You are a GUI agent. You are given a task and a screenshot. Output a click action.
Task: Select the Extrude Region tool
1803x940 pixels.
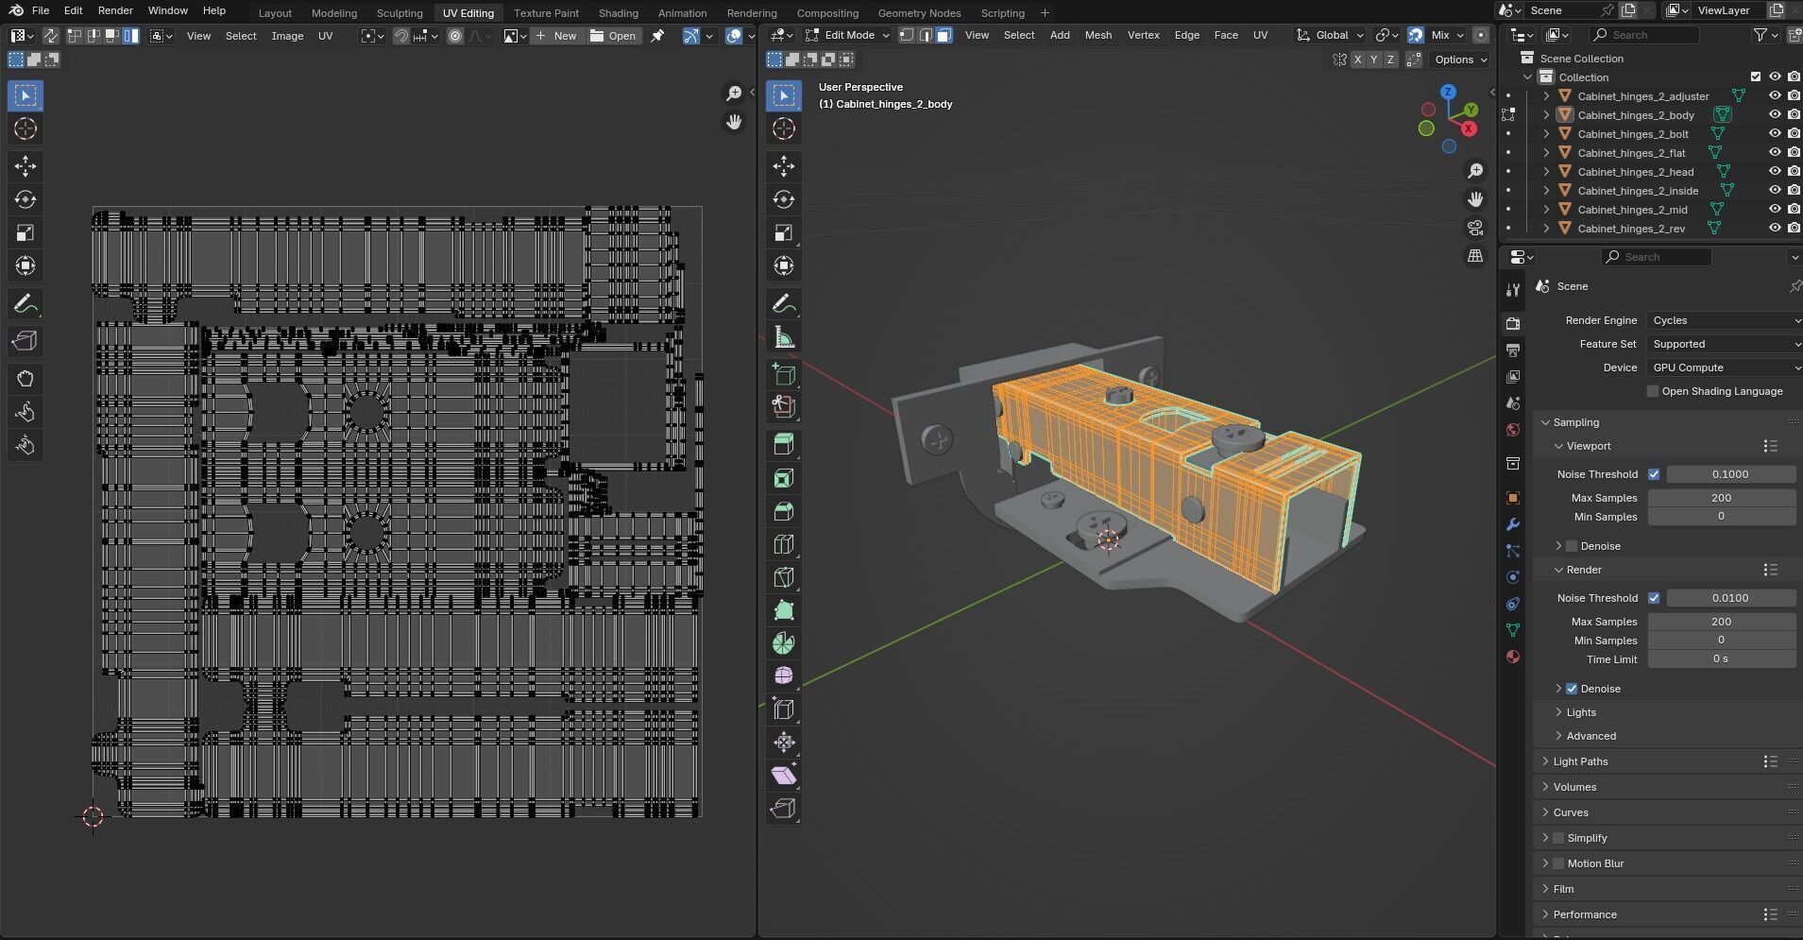click(x=783, y=444)
